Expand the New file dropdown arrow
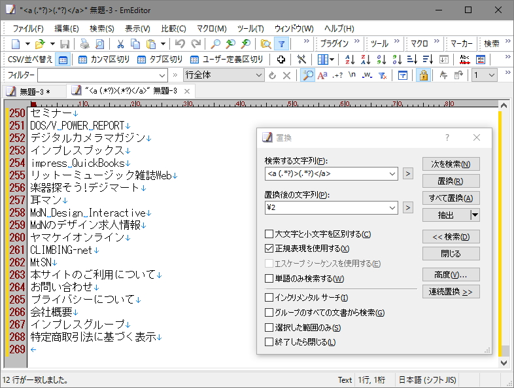This screenshot has width=514, height=388. (x=27, y=44)
